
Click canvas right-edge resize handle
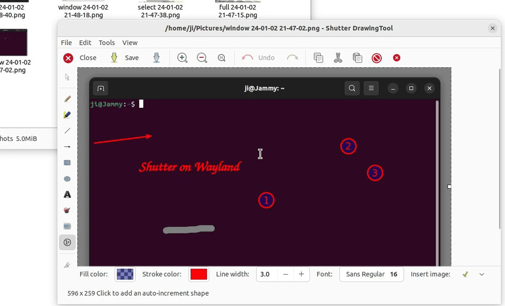(449, 186)
